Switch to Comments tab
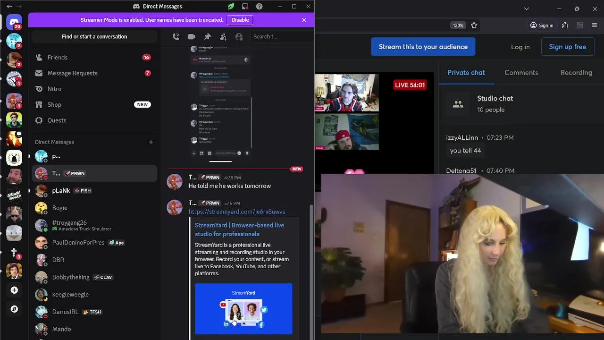 pos(521,72)
